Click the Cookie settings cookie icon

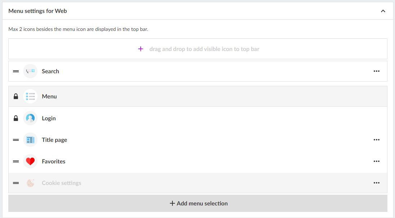click(x=30, y=183)
